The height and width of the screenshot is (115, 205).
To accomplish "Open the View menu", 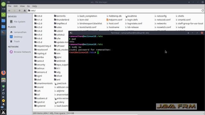I will (22, 6).
